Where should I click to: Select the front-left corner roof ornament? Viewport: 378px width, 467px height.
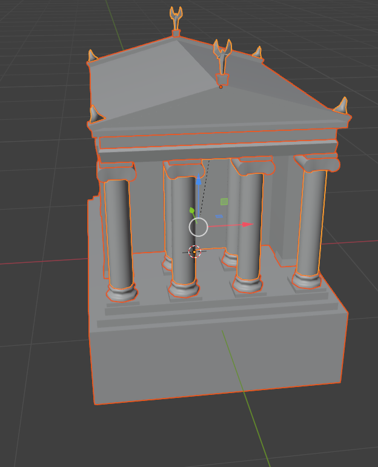pyautogui.click(x=94, y=114)
